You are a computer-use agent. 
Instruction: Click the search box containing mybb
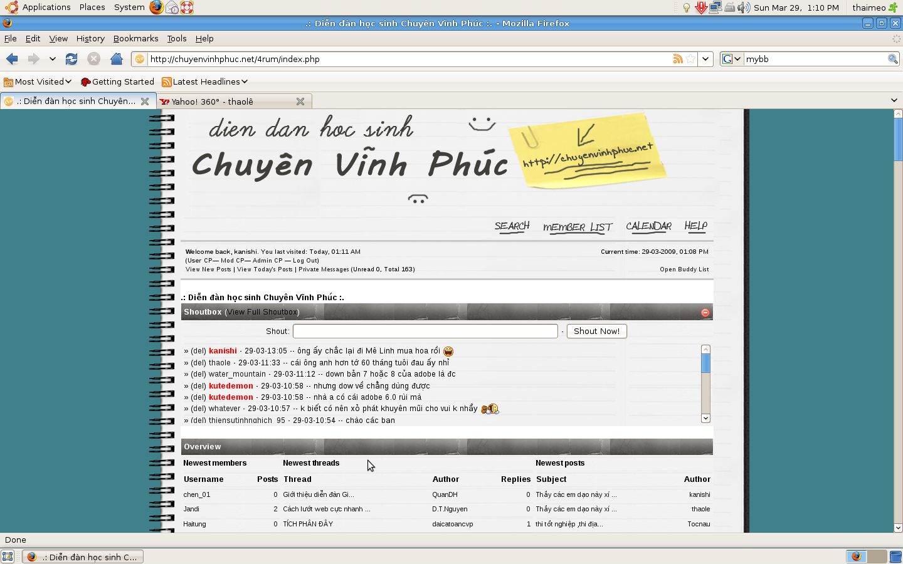pos(815,59)
